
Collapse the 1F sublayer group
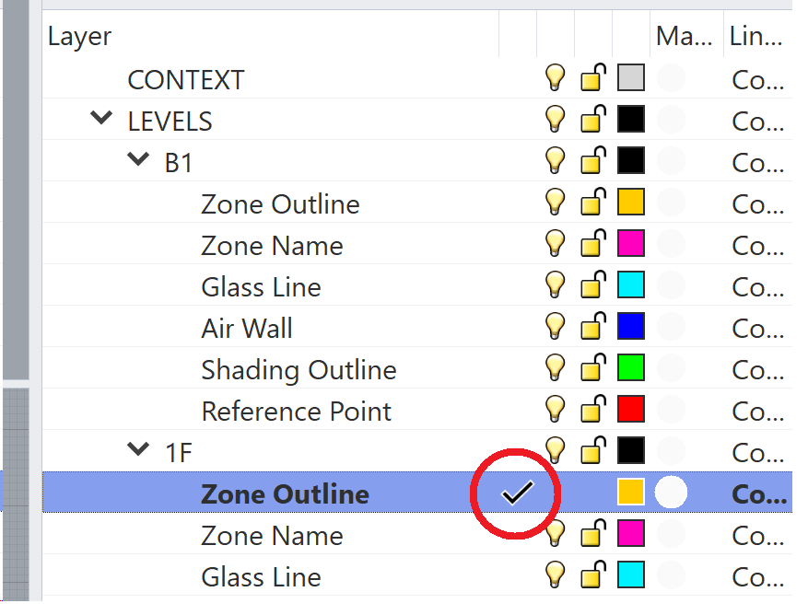[139, 450]
